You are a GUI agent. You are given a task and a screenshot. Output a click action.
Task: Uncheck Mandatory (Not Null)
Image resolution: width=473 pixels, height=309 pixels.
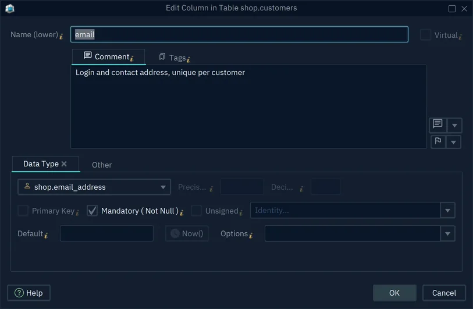[93, 210]
